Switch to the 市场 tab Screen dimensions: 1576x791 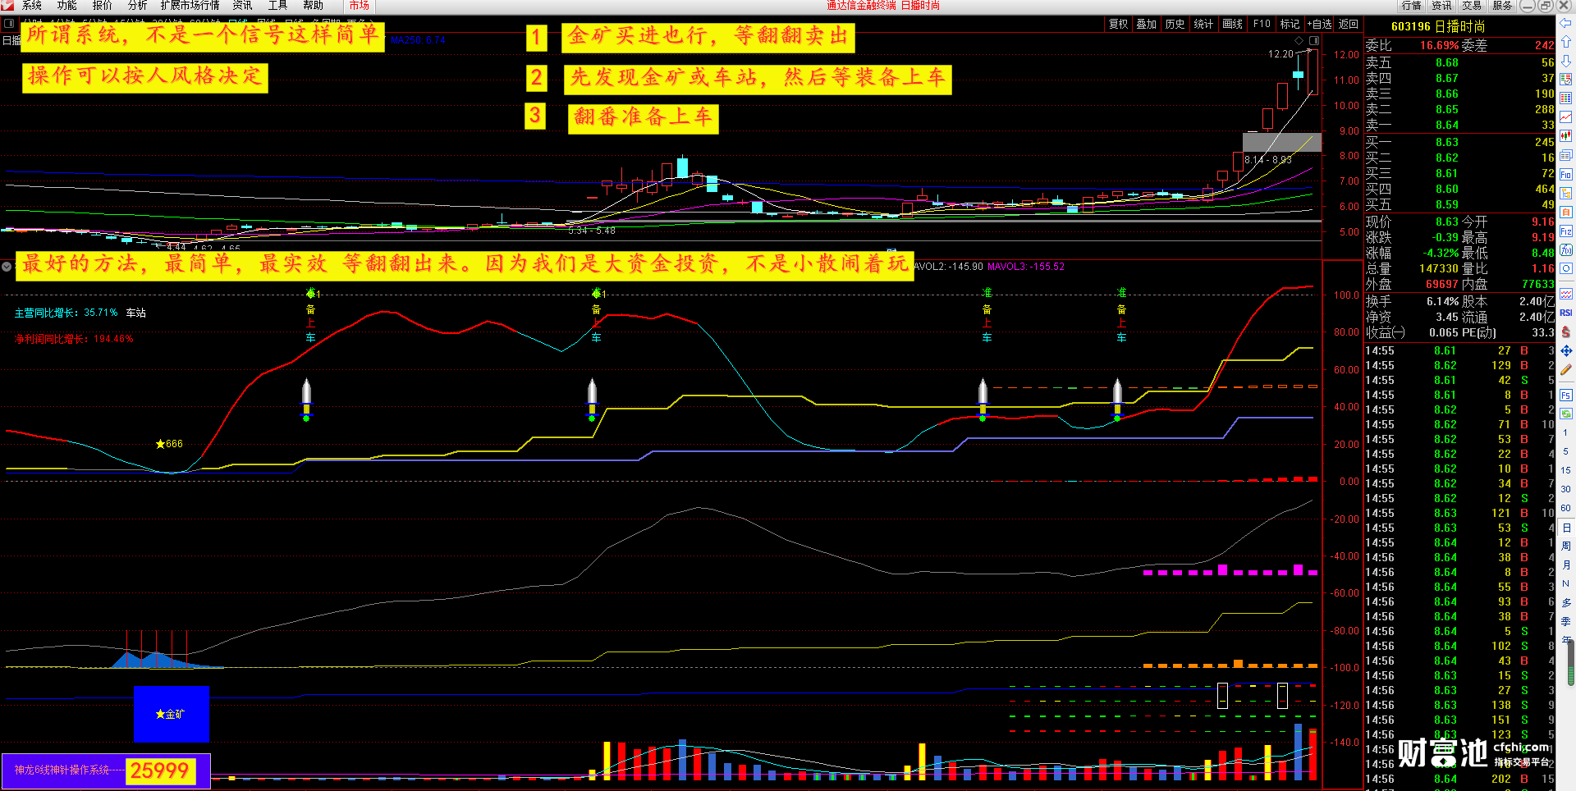click(x=360, y=6)
